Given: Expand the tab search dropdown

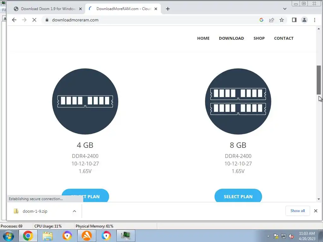Looking at the screenshot, I should coord(285,9).
